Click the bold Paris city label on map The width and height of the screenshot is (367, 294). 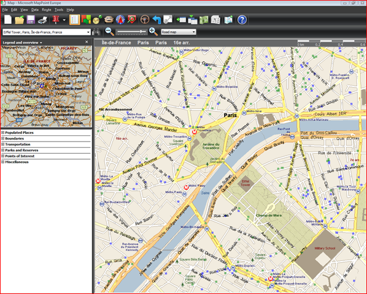click(x=230, y=115)
